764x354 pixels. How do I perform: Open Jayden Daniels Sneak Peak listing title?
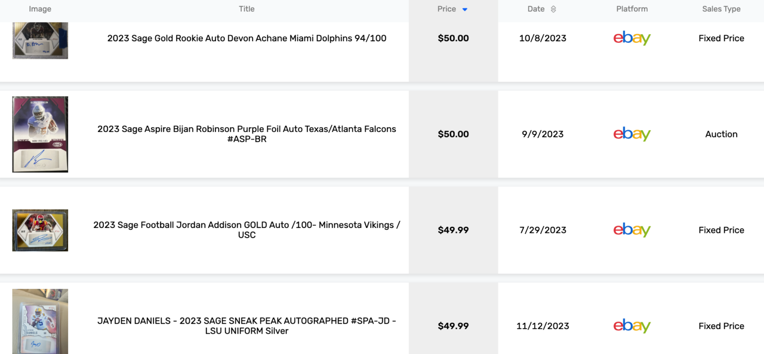click(247, 326)
